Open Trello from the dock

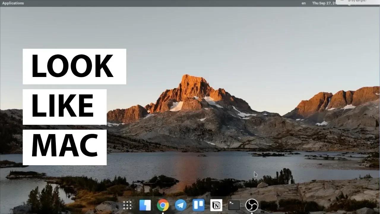coord(198,205)
